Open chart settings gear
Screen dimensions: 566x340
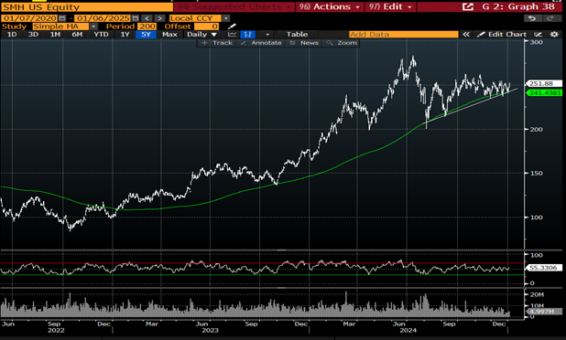(x=554, y=35)
